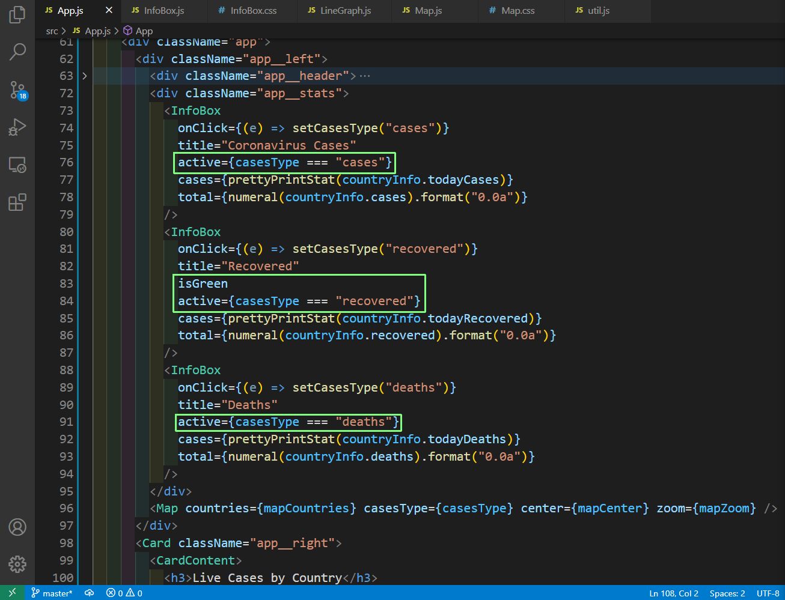This screenshot has width=785, height=600.
Task: Click the Spaces: 2 indentation indicator
Action: coord(727,593)
